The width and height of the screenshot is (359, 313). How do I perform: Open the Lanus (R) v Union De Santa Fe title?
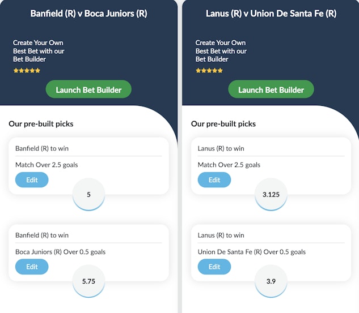coord(271,13)
